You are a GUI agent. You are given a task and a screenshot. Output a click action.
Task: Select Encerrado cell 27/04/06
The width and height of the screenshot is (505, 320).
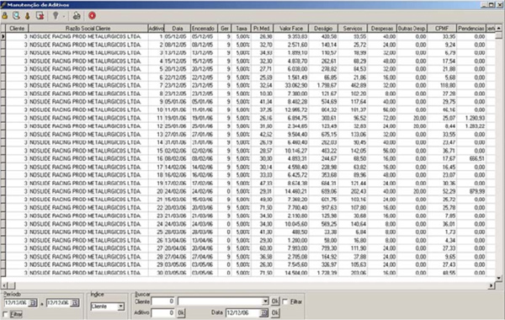204,257
